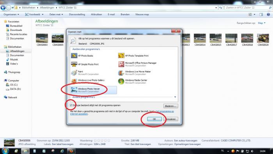
Task: Toggle always open with this program checkbox
Action: click(71, 105)
